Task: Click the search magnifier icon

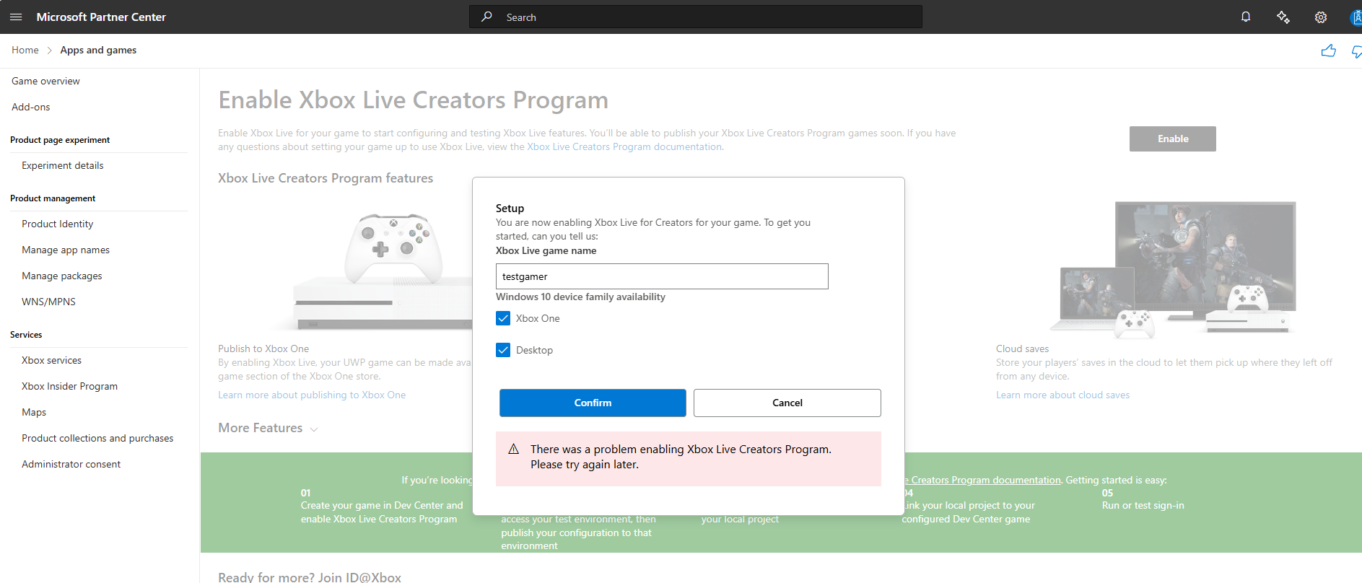Action: tap(487, 17)
